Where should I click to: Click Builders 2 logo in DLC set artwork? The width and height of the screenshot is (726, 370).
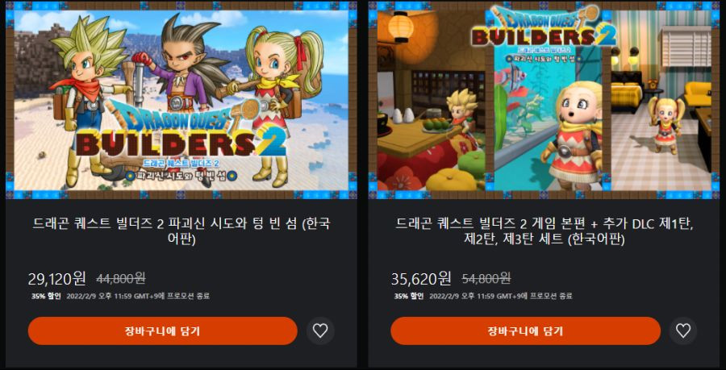point(544,27)
